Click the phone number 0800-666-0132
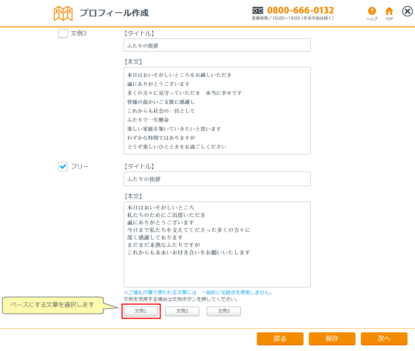Screen dimensions: 415x351 [301, 10]
